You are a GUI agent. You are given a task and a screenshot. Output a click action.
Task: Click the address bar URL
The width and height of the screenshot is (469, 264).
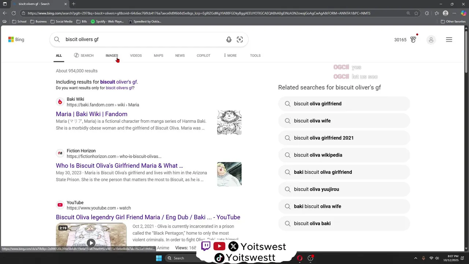[199, 13]
